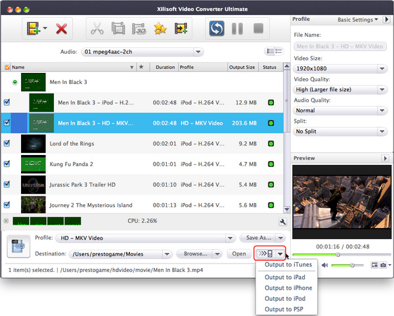Switch to detail list view icon
394x316 pixels.
pyautogui.click(x=278, y=51)
